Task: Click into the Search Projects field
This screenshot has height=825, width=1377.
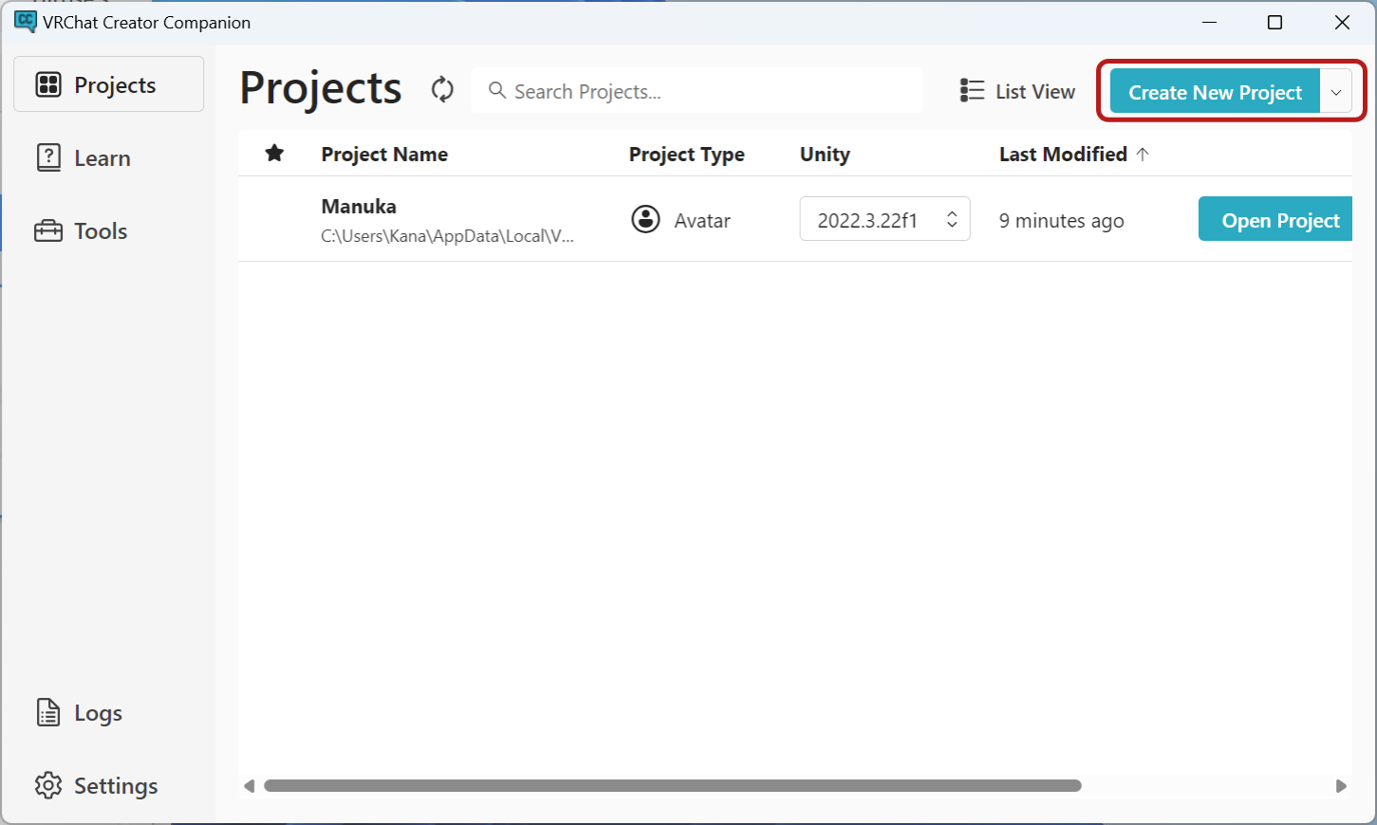Action: [x=697, y=90]
